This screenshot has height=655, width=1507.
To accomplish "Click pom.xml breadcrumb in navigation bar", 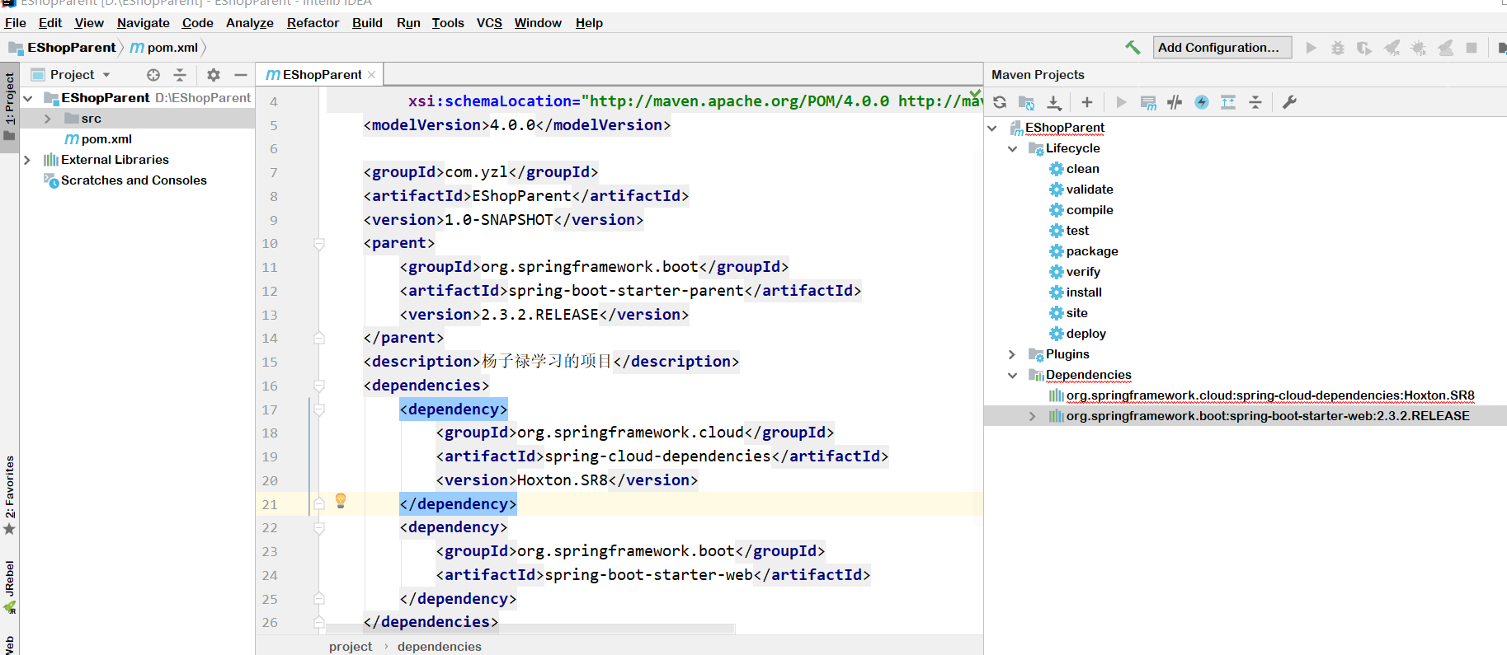I will (165, 48).
